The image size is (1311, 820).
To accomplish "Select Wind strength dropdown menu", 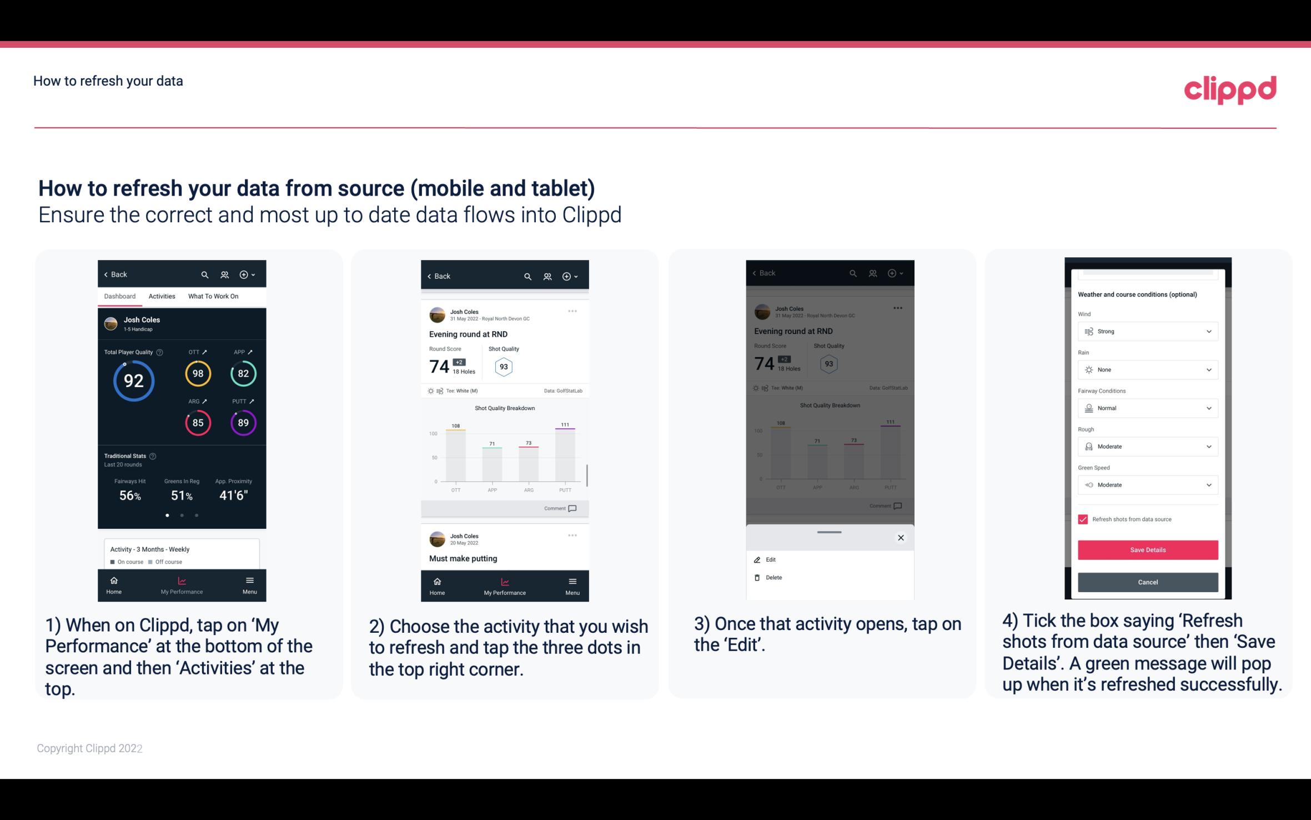I will [1146, 331].
